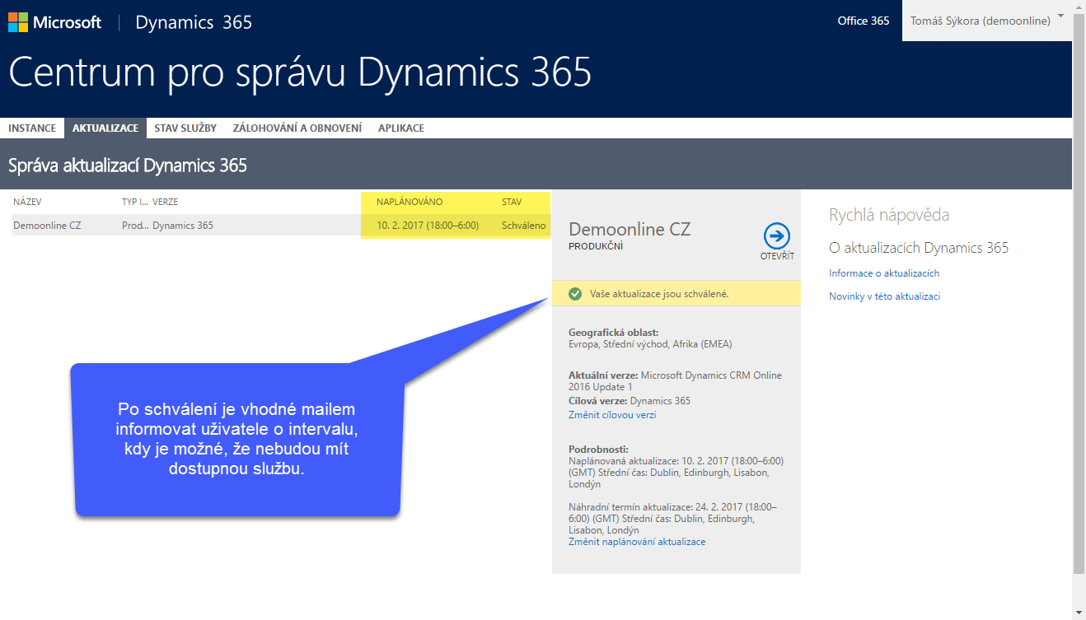Open Novinky v této aktualizaci link
The width and height of the screenshot is (1086, 620).
pos(884,296)
